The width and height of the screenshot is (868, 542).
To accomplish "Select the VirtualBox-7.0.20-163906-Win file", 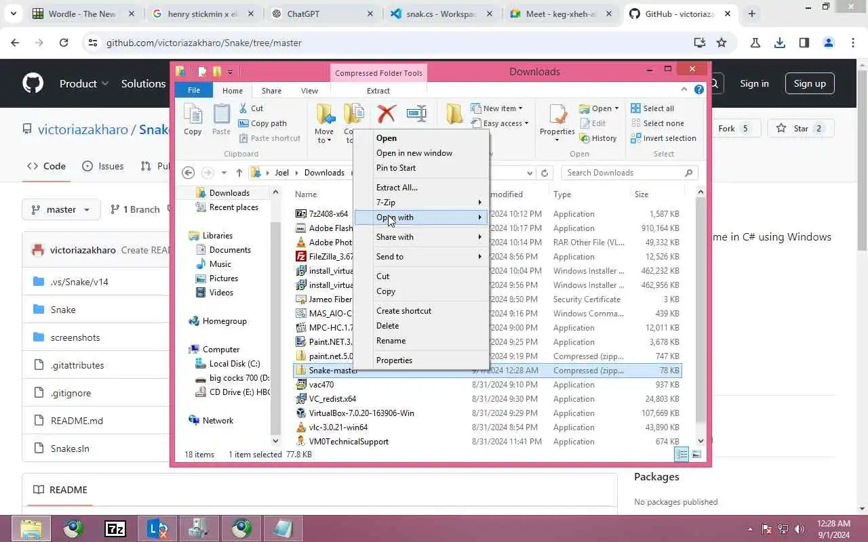I will point(361,413).
